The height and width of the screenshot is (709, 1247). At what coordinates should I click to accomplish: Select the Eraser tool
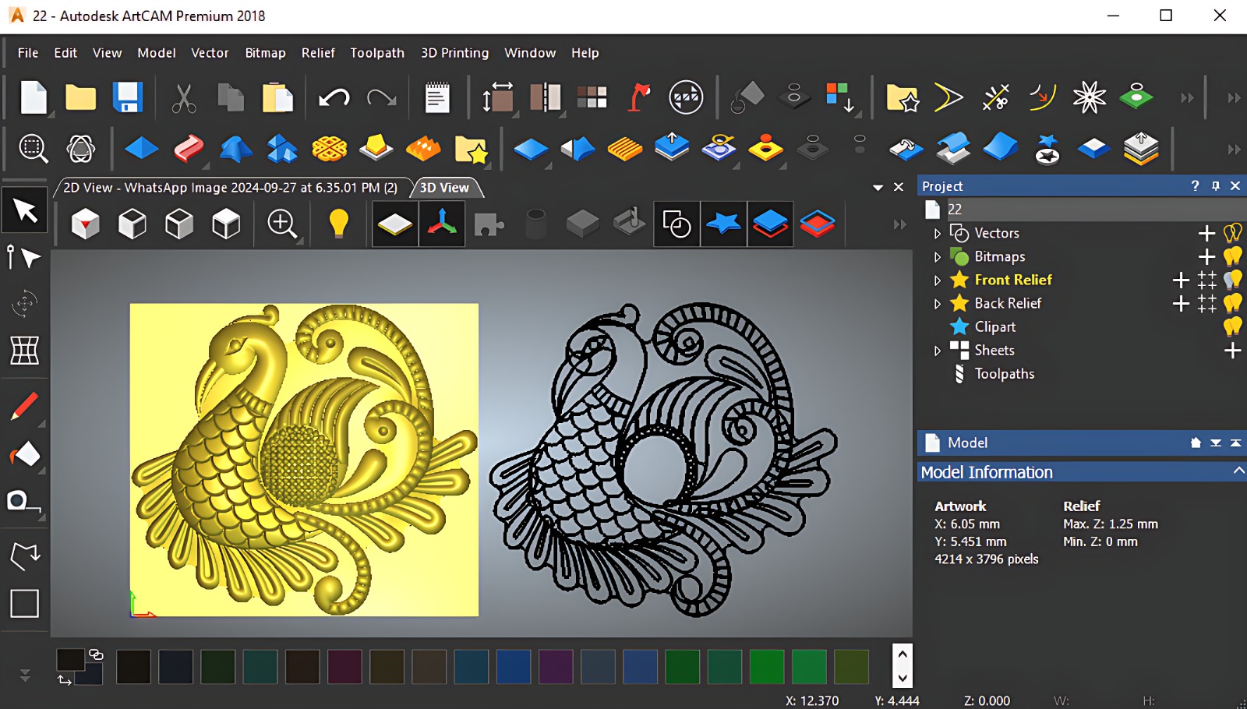pos(25,454)
